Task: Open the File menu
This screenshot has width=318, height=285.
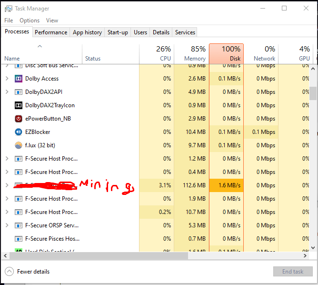Action: 9,20
